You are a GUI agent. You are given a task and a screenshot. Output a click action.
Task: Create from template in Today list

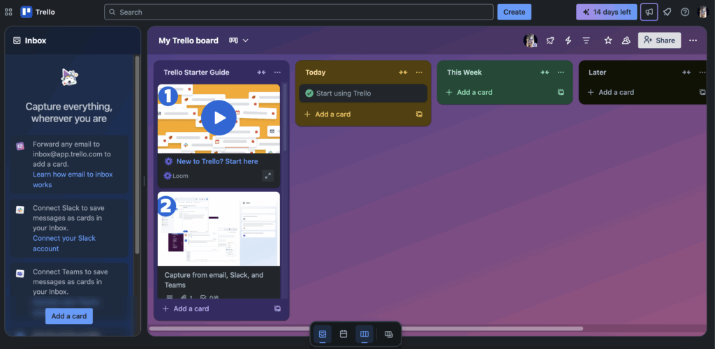click(419, 114)
